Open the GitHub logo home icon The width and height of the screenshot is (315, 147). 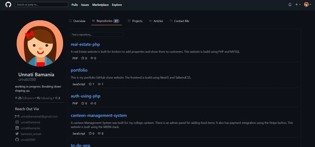(x=8, y=5)
